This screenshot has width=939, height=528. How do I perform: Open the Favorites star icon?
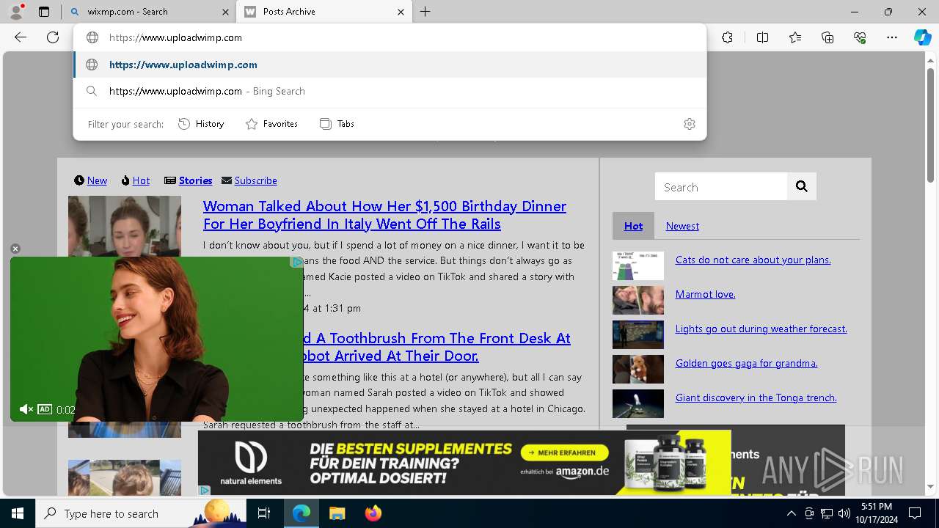tap(795, 37)
